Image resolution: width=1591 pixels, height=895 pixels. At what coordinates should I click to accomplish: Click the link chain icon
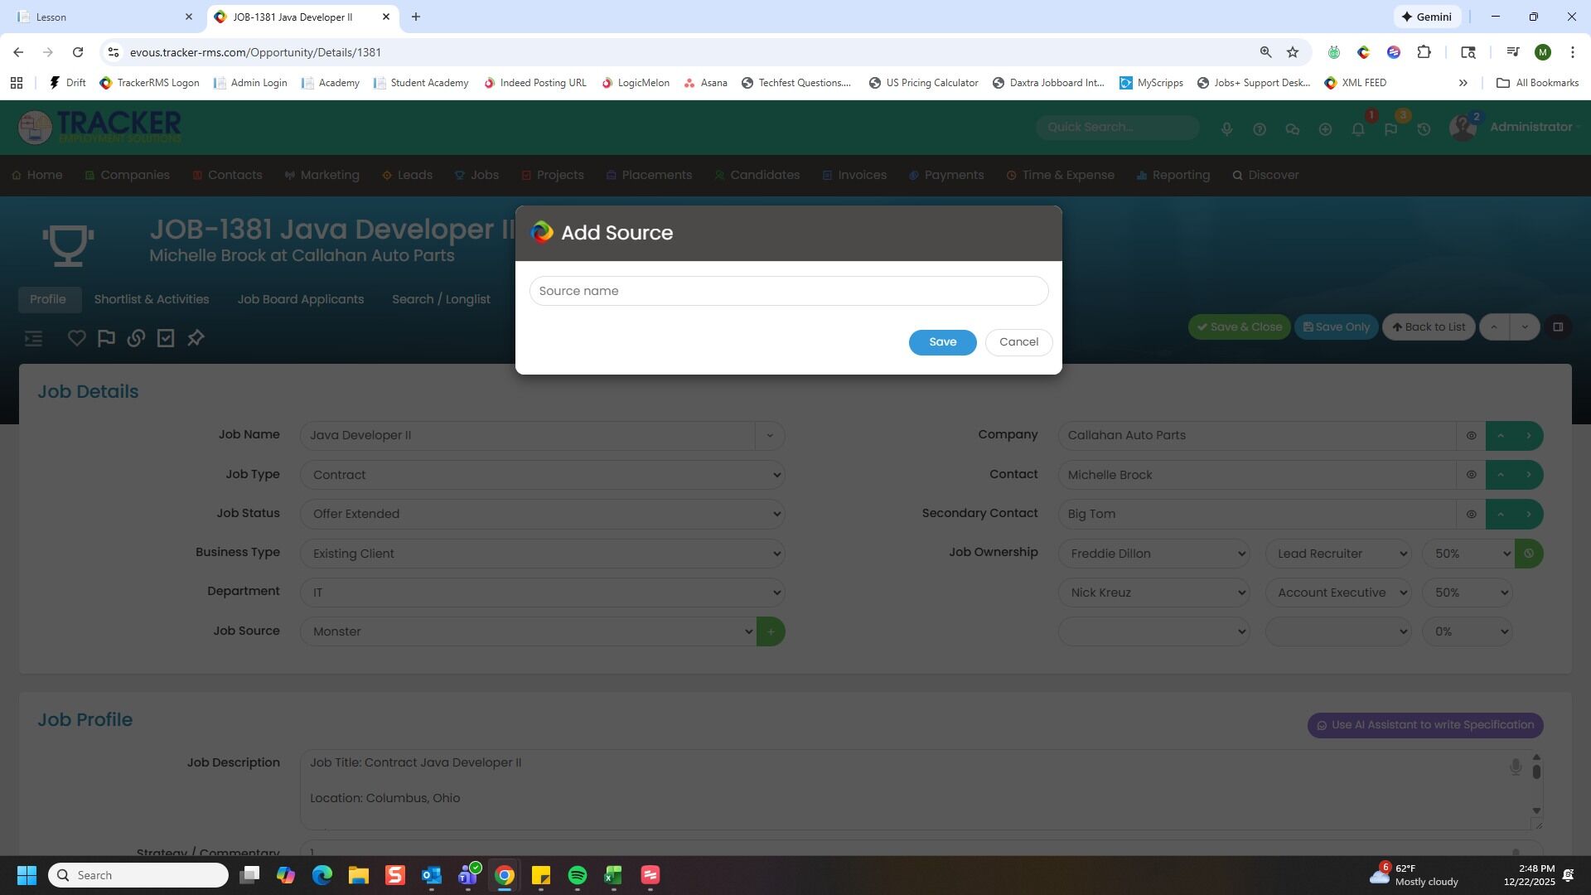[136, 338]
